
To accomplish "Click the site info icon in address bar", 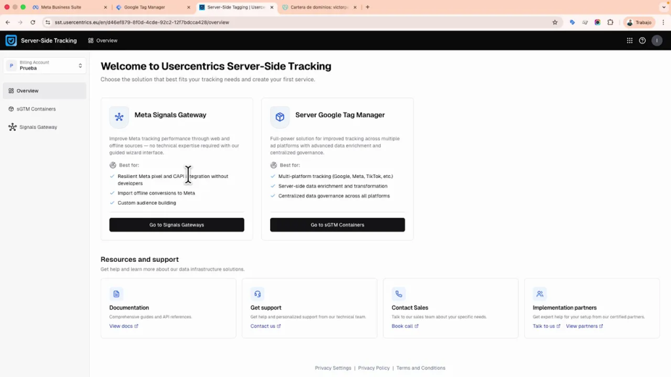I will point(47,22).
